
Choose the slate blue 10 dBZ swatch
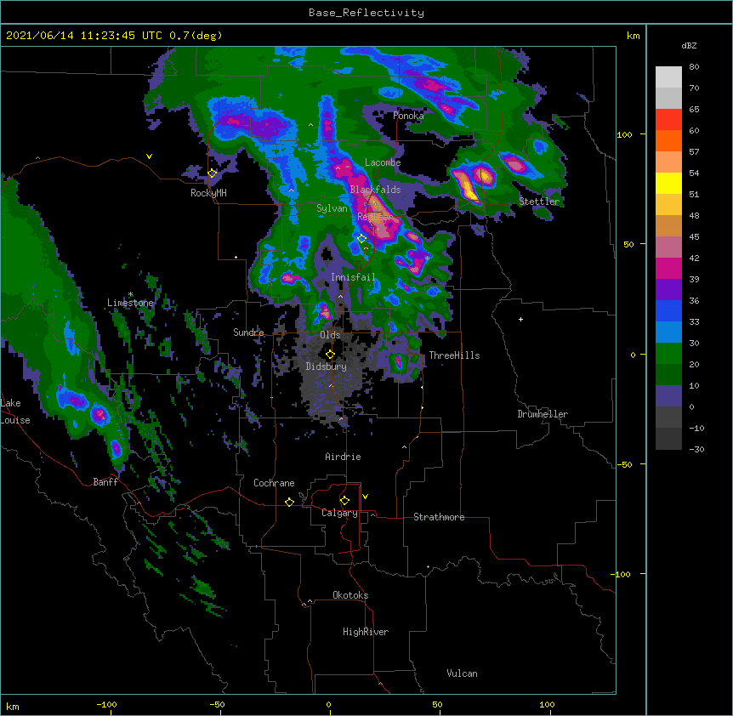668,396
